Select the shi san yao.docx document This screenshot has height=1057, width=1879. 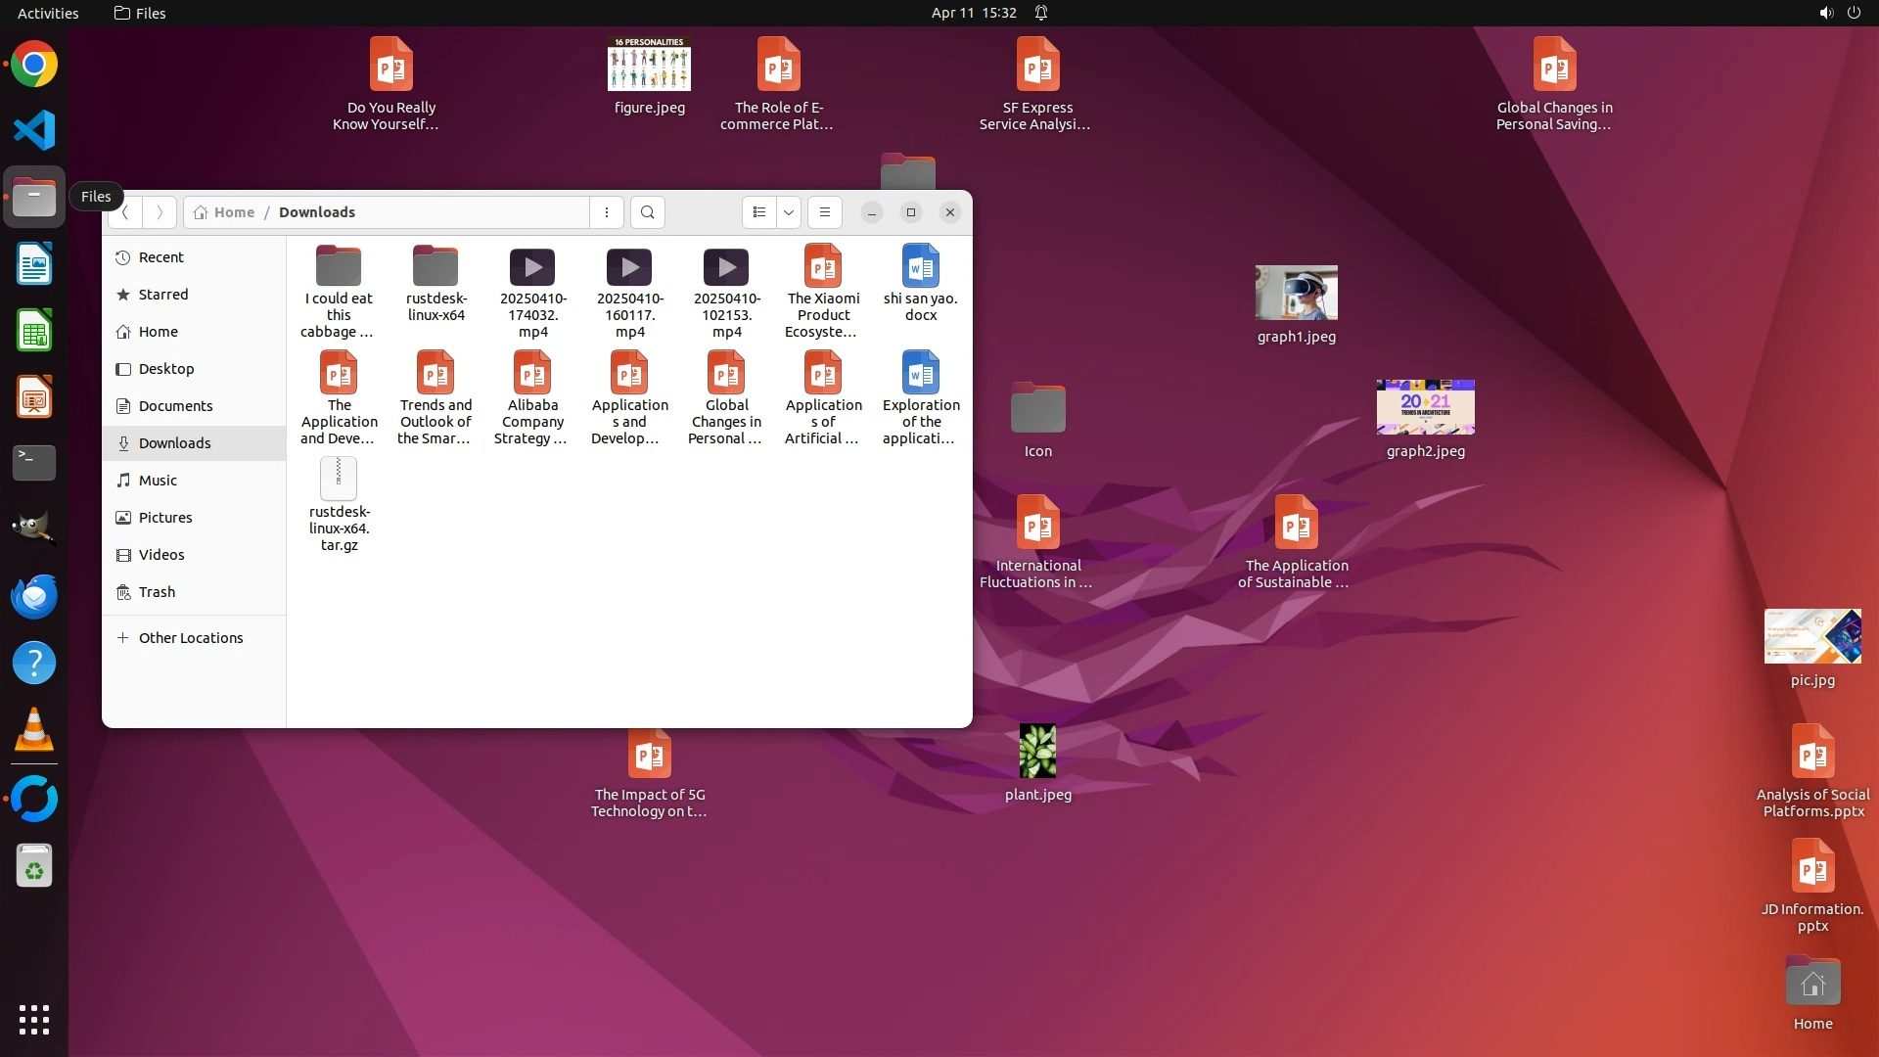[920, 284]
